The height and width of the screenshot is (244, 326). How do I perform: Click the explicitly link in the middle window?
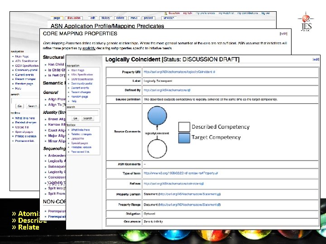89,48
